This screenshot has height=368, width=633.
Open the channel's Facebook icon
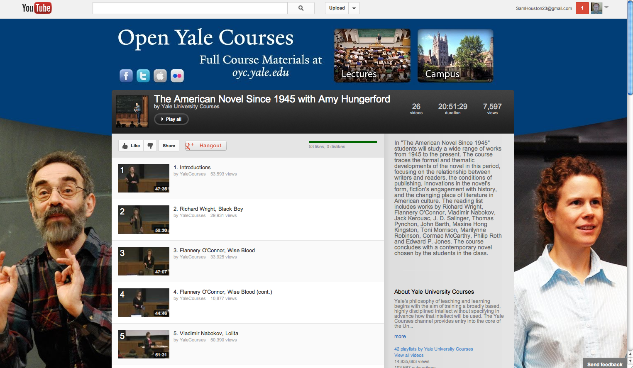[126, 76]
